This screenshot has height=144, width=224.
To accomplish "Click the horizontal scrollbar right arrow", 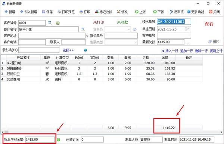I will pyautogui.click(x=221, y=132).
